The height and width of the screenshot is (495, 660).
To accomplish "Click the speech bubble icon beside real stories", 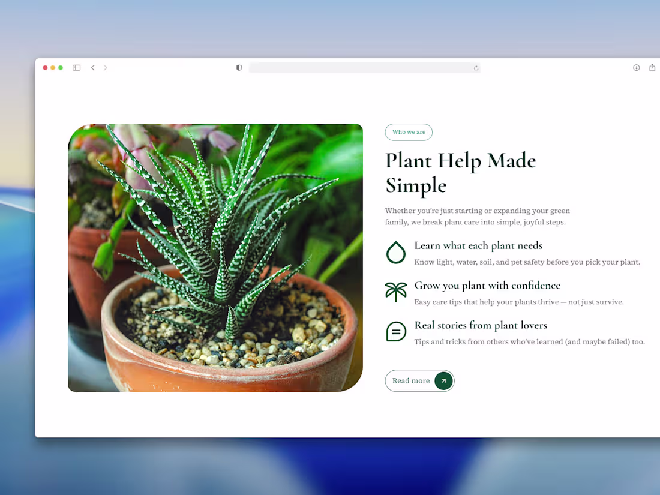I will [396, 331].
